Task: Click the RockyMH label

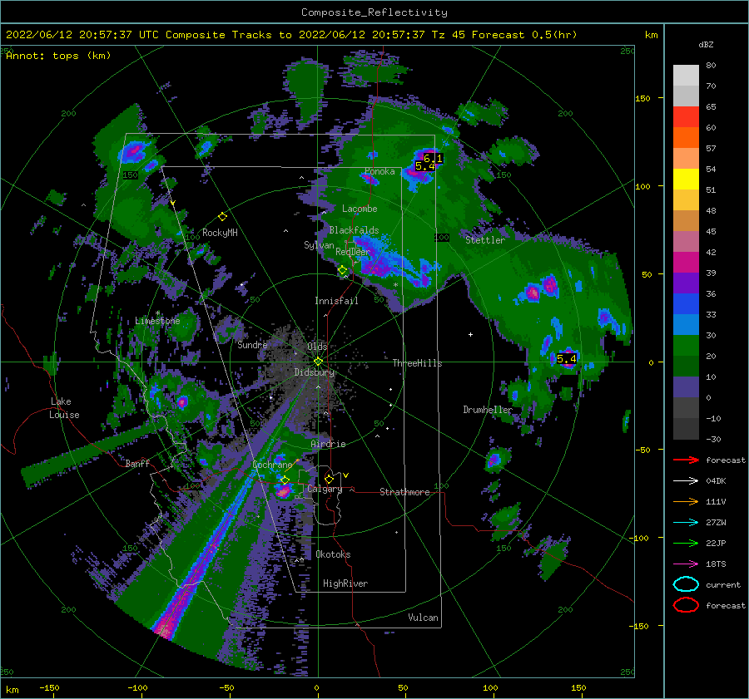Action: click(220, 233)
